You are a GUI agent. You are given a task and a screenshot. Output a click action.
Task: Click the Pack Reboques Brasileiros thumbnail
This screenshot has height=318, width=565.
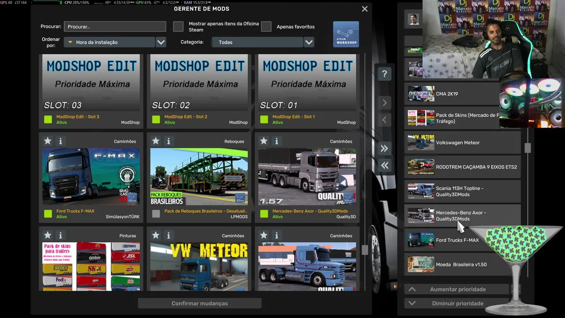(x=199, y=177)
